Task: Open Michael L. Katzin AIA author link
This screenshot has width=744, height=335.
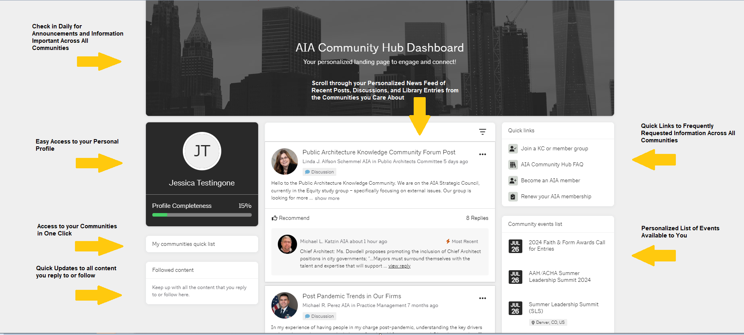Action: [324, 241]
